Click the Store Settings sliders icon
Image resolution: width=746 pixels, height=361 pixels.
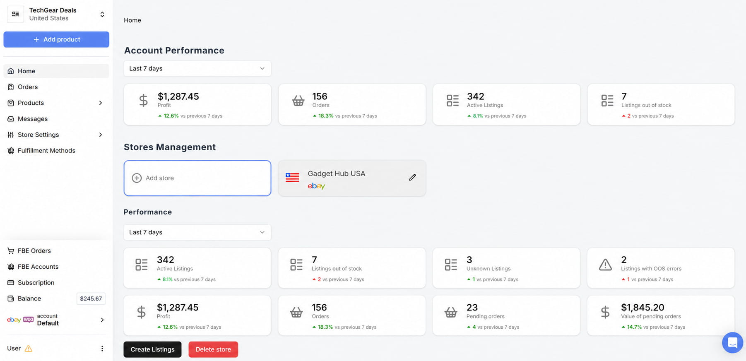tap(11, 135)
